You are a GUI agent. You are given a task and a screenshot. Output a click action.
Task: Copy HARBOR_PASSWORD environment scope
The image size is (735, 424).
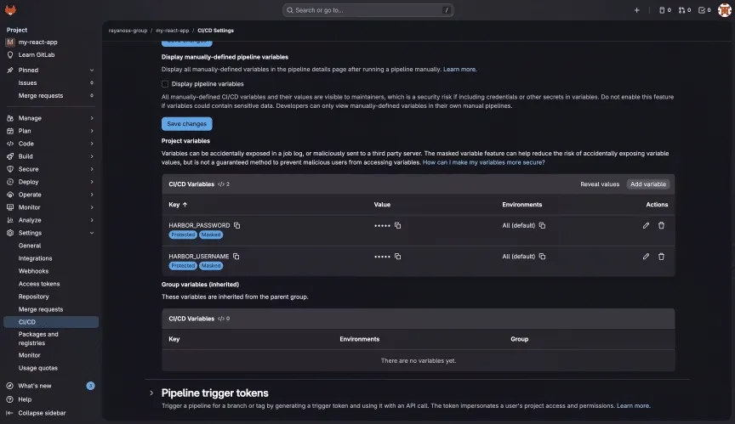click(542, 225)
